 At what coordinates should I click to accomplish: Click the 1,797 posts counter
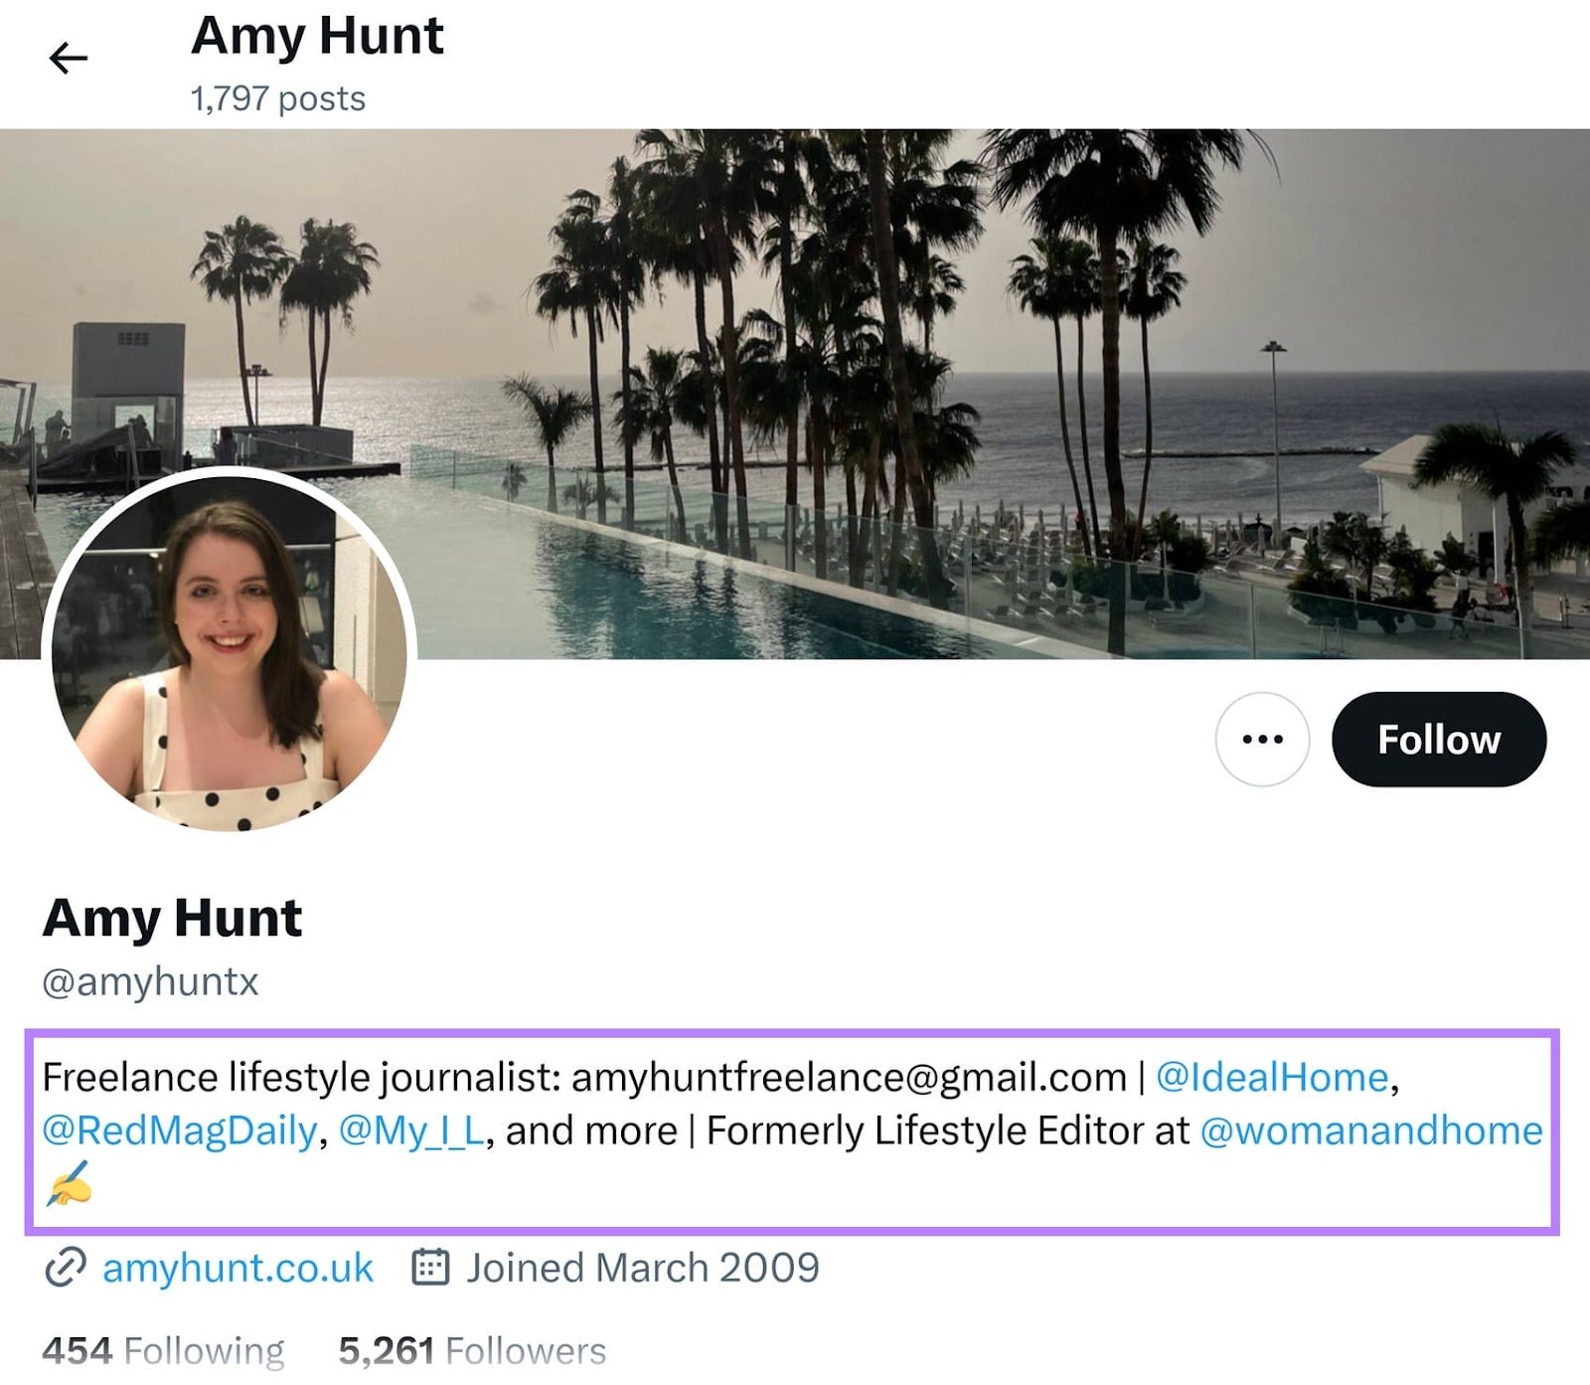[x=278, y=98]
